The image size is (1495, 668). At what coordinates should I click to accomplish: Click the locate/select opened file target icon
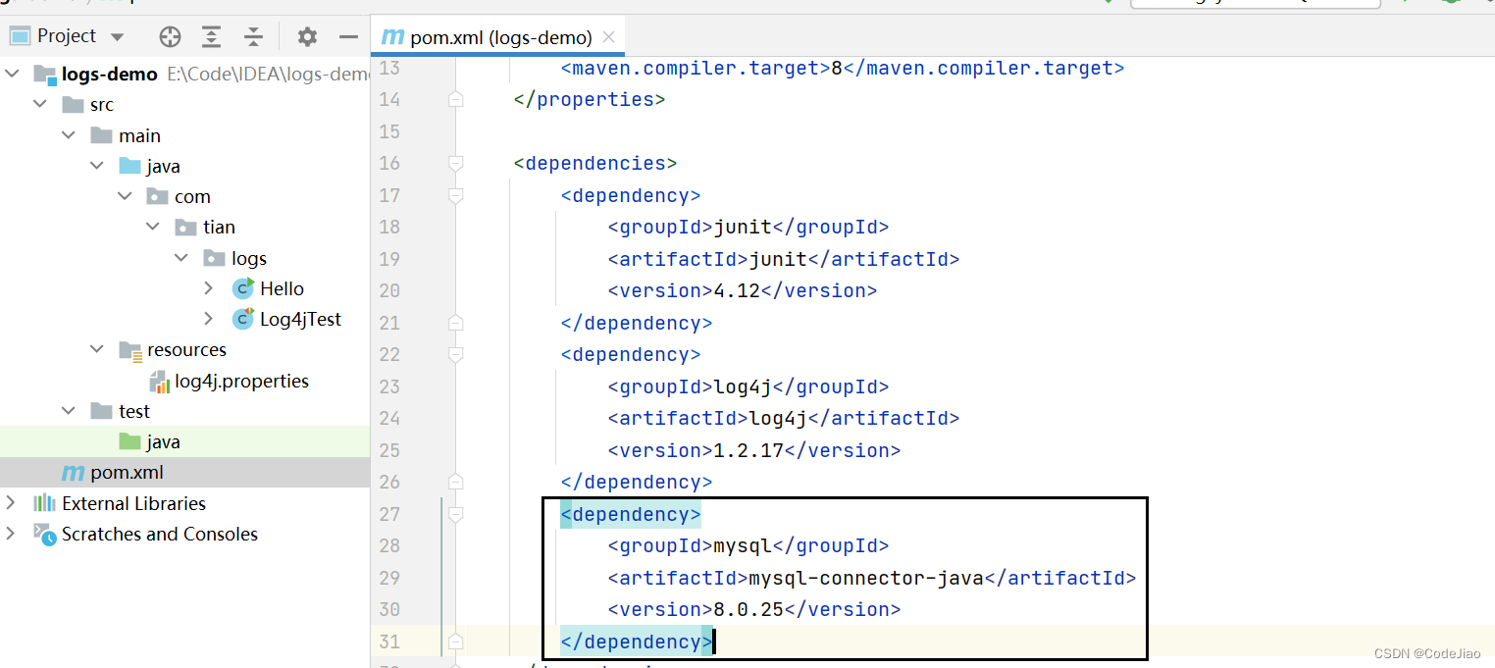171,37
